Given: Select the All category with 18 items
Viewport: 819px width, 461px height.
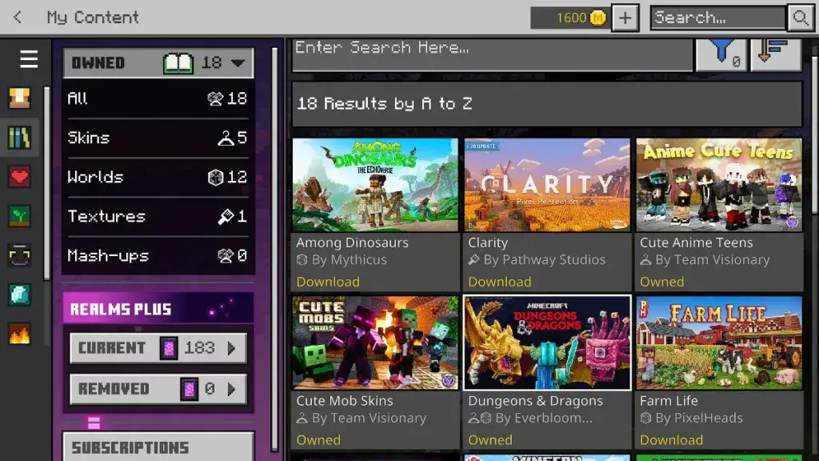Looking at the screenshot, I should (x=158, y=98).
